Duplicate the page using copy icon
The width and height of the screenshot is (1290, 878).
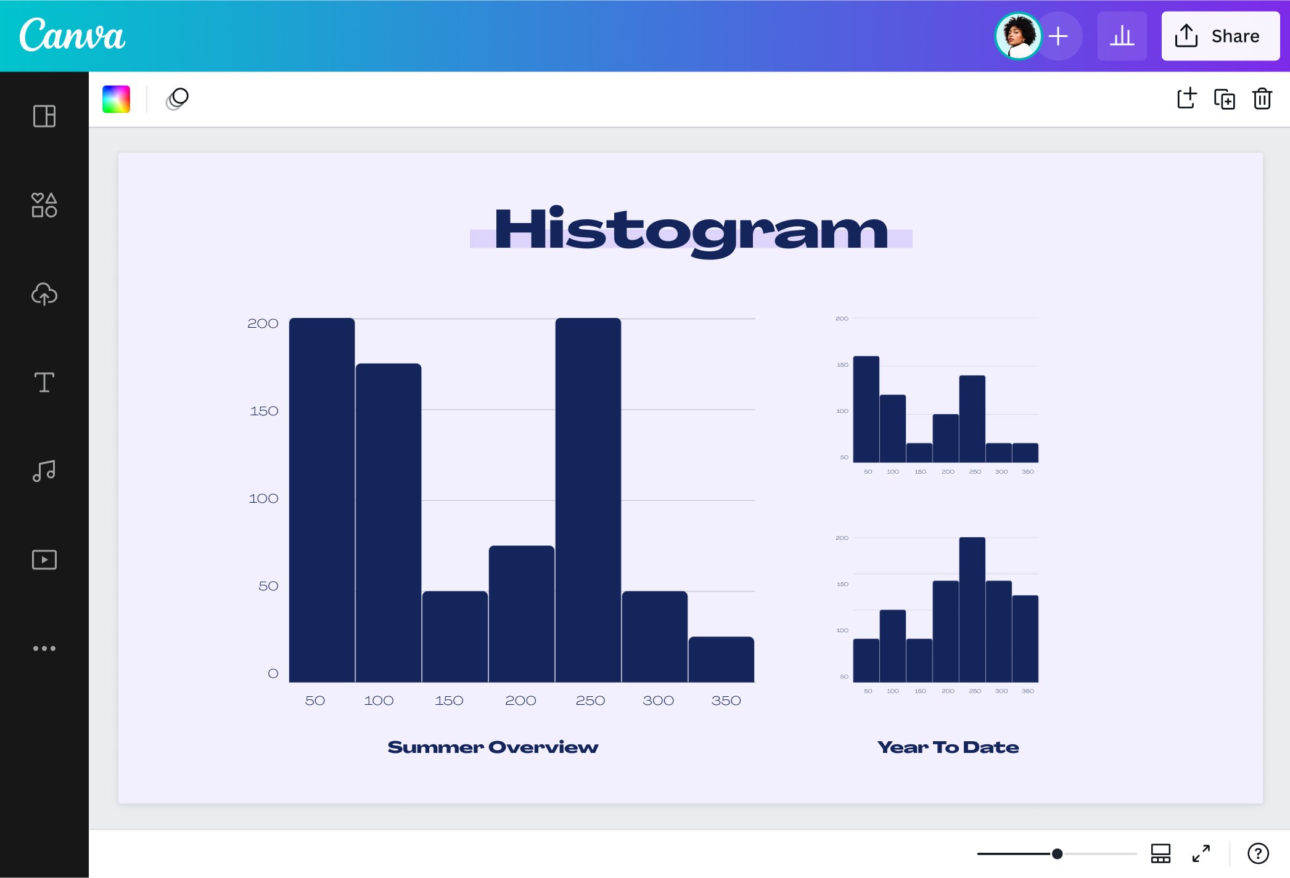click(1225, 99)
